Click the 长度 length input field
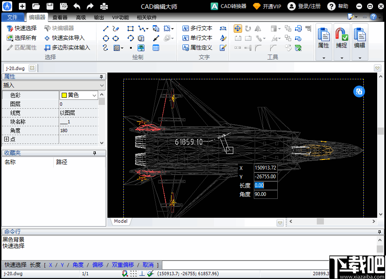Image resolution: width=386 pixels, height=279 pixels. tap(265, 185)
